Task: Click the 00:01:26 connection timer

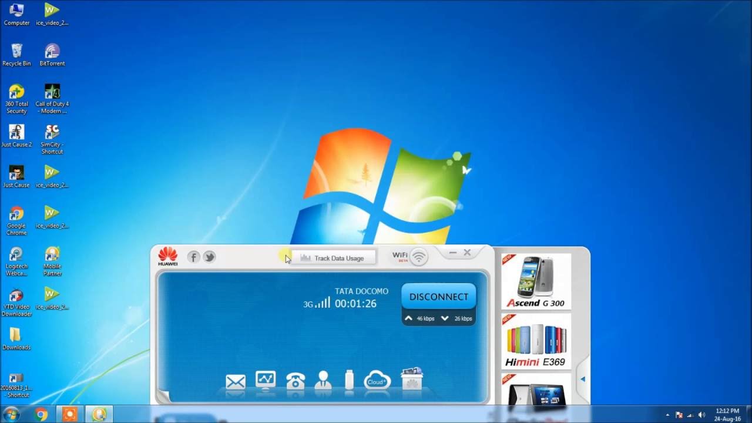Action: pos(355,304)
